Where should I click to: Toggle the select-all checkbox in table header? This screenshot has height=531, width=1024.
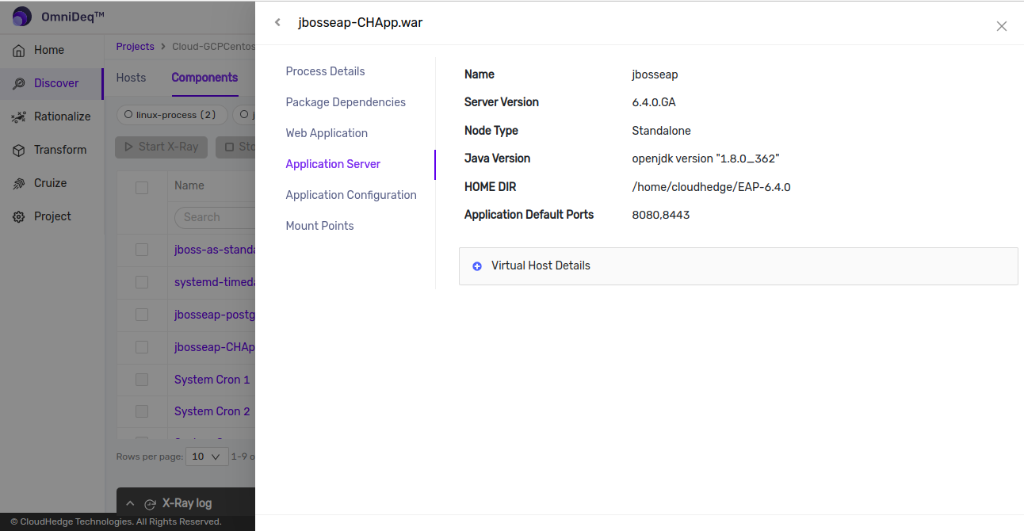pos(142,188)
